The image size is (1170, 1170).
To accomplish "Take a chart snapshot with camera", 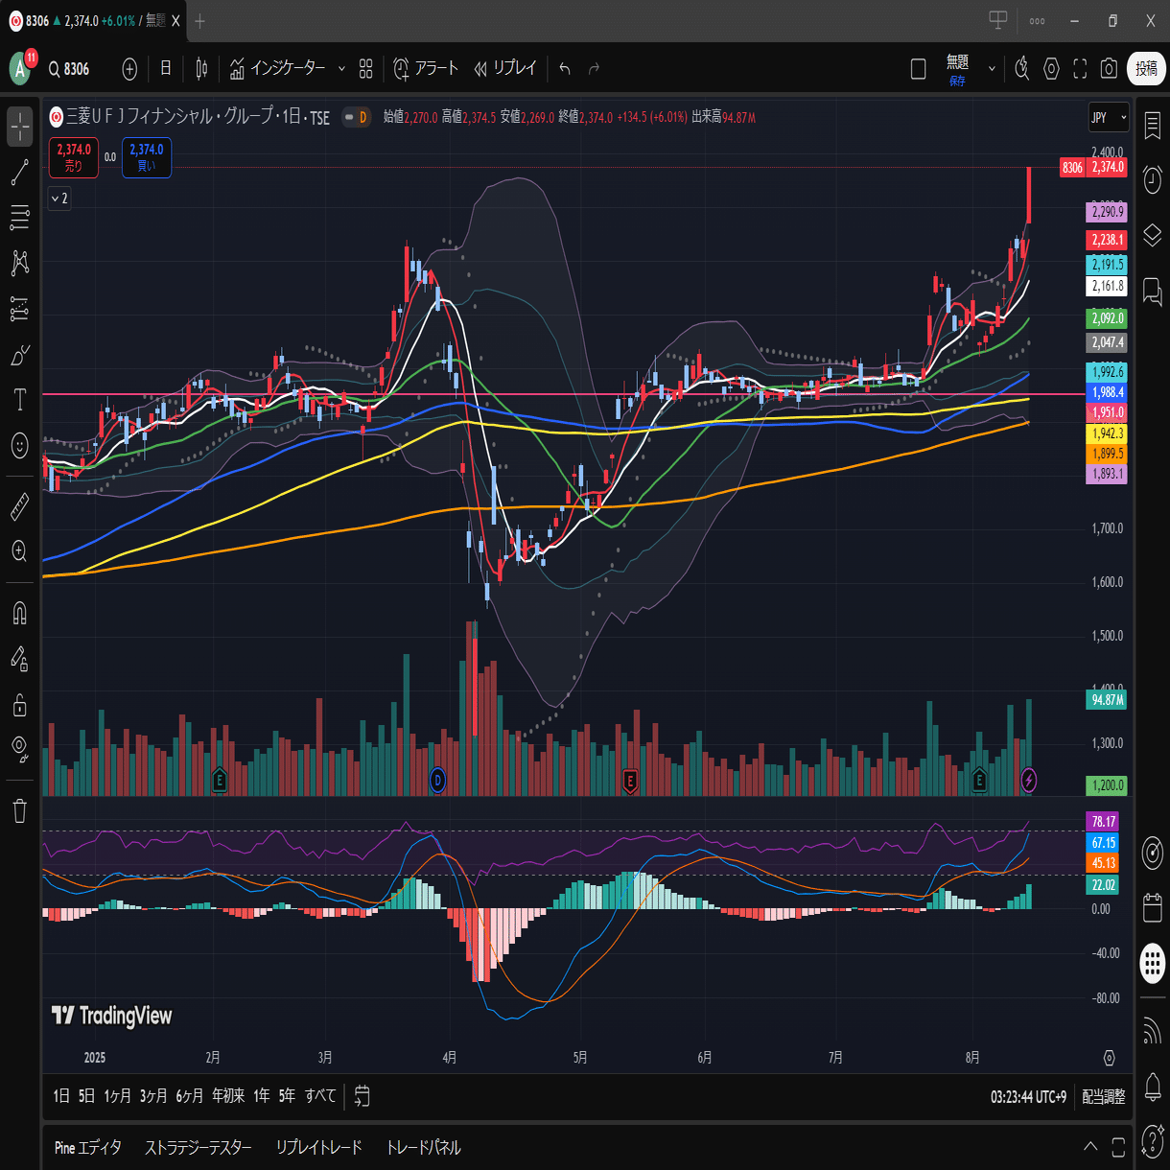I will [1109, 68].
